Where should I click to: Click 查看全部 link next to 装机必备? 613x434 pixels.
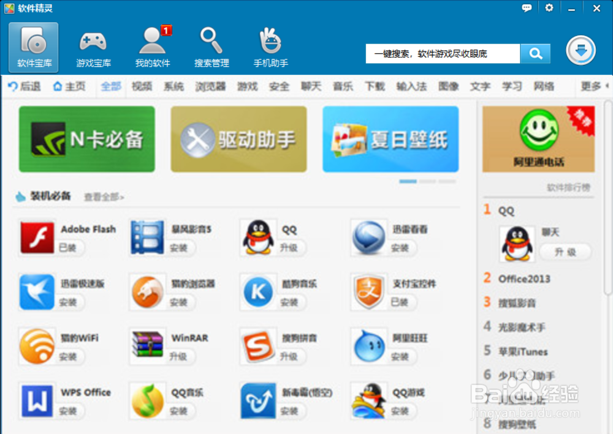click(104, 197)
